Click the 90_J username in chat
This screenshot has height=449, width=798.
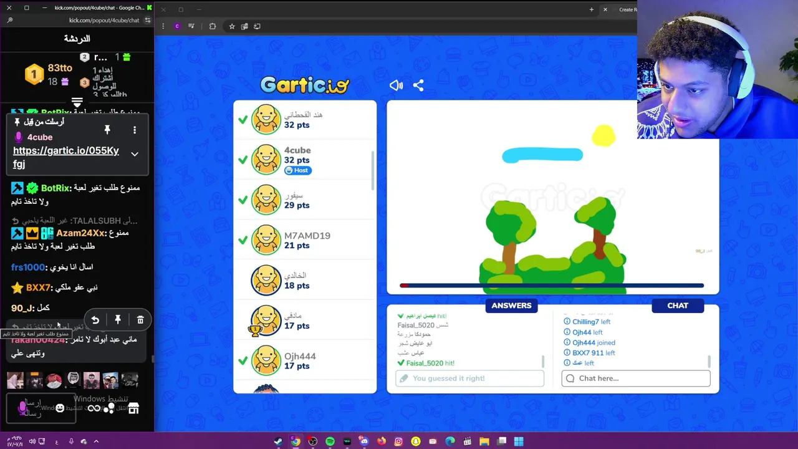pos(22,308)
